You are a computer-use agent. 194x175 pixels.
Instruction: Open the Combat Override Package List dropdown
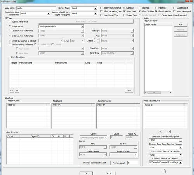point(181,162)
